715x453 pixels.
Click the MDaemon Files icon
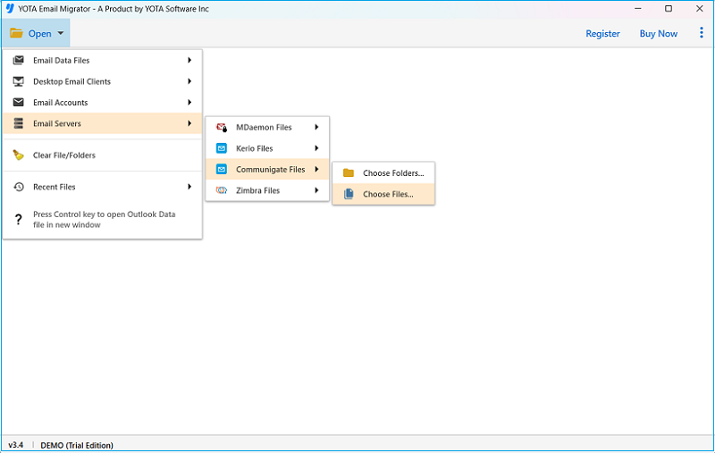pos(222,128)
